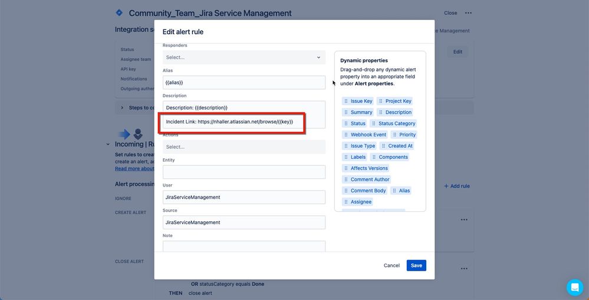Open the Close Alert rule more-options menu

coord(464,268)
